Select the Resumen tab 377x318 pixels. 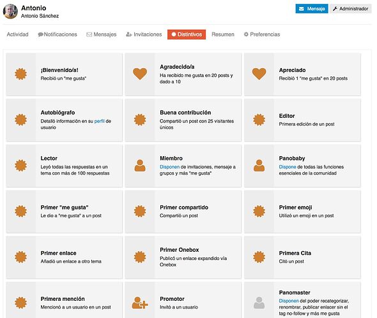click(x=223, y=34)
